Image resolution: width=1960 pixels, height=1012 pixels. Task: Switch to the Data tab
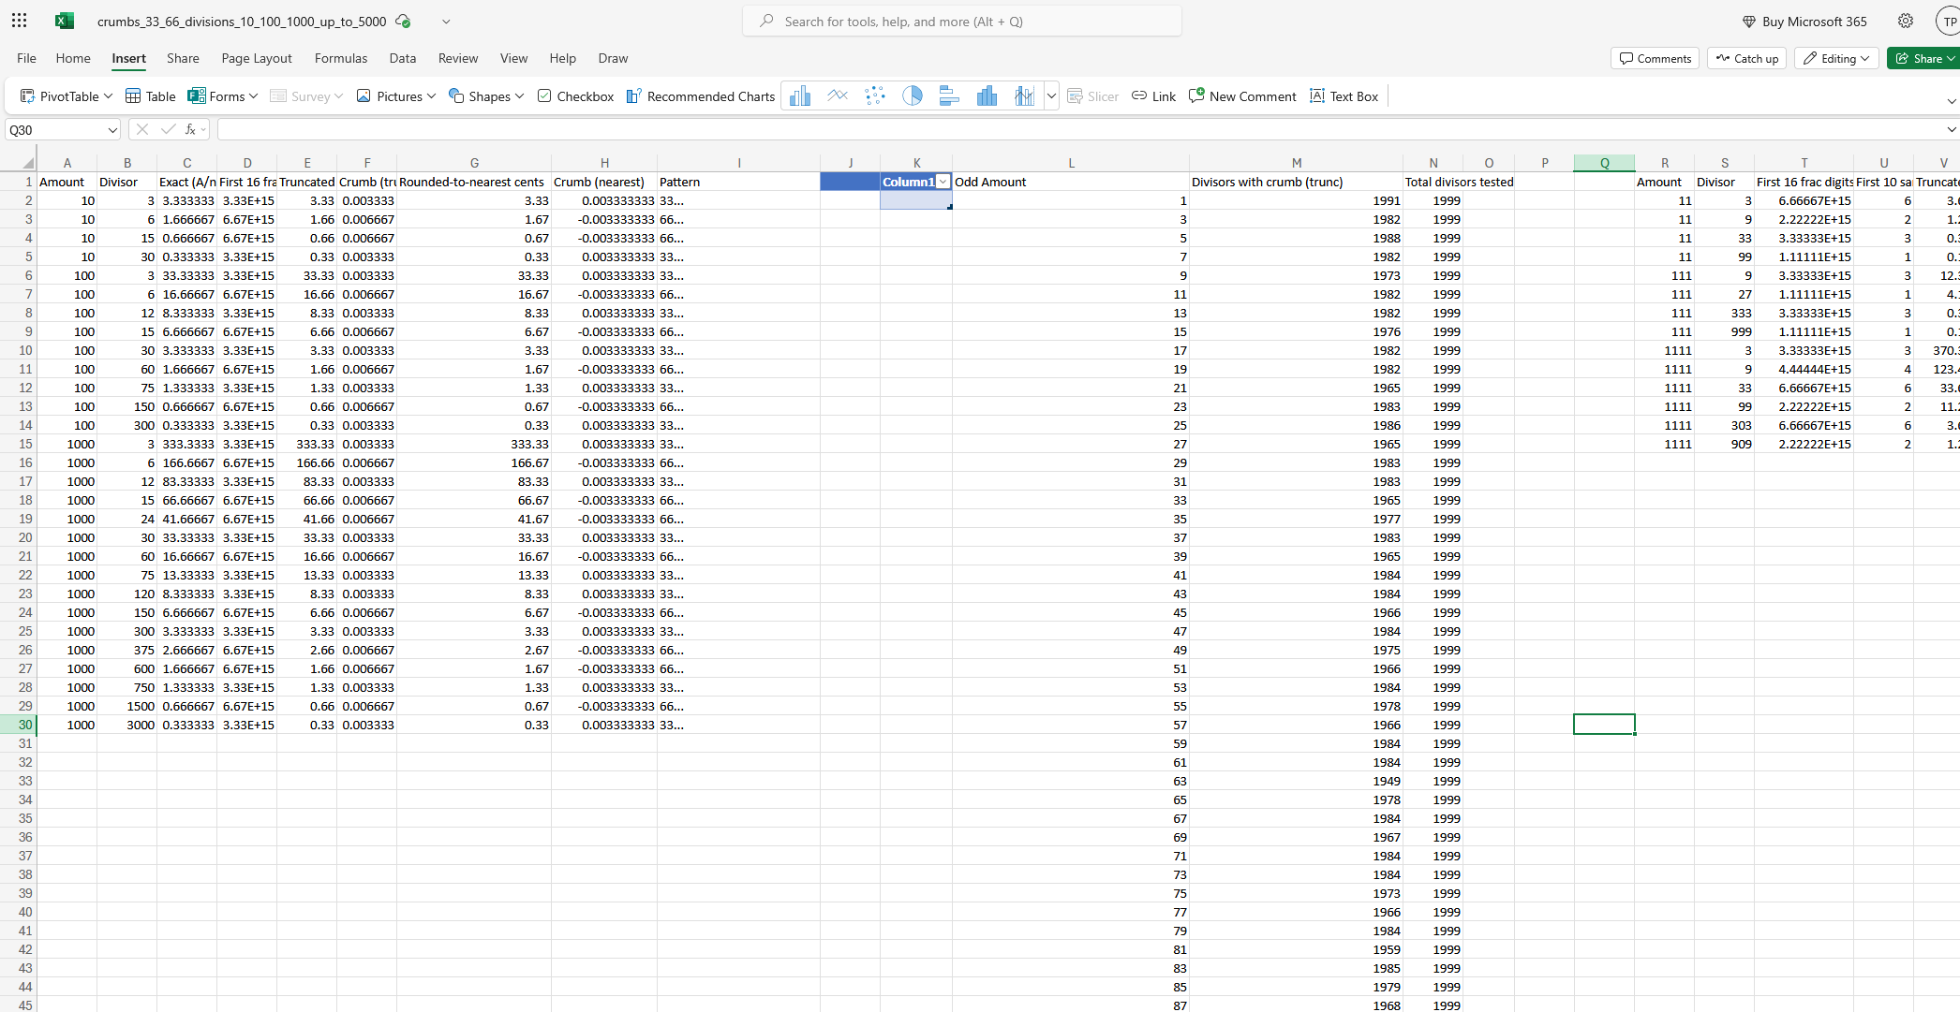403,58
